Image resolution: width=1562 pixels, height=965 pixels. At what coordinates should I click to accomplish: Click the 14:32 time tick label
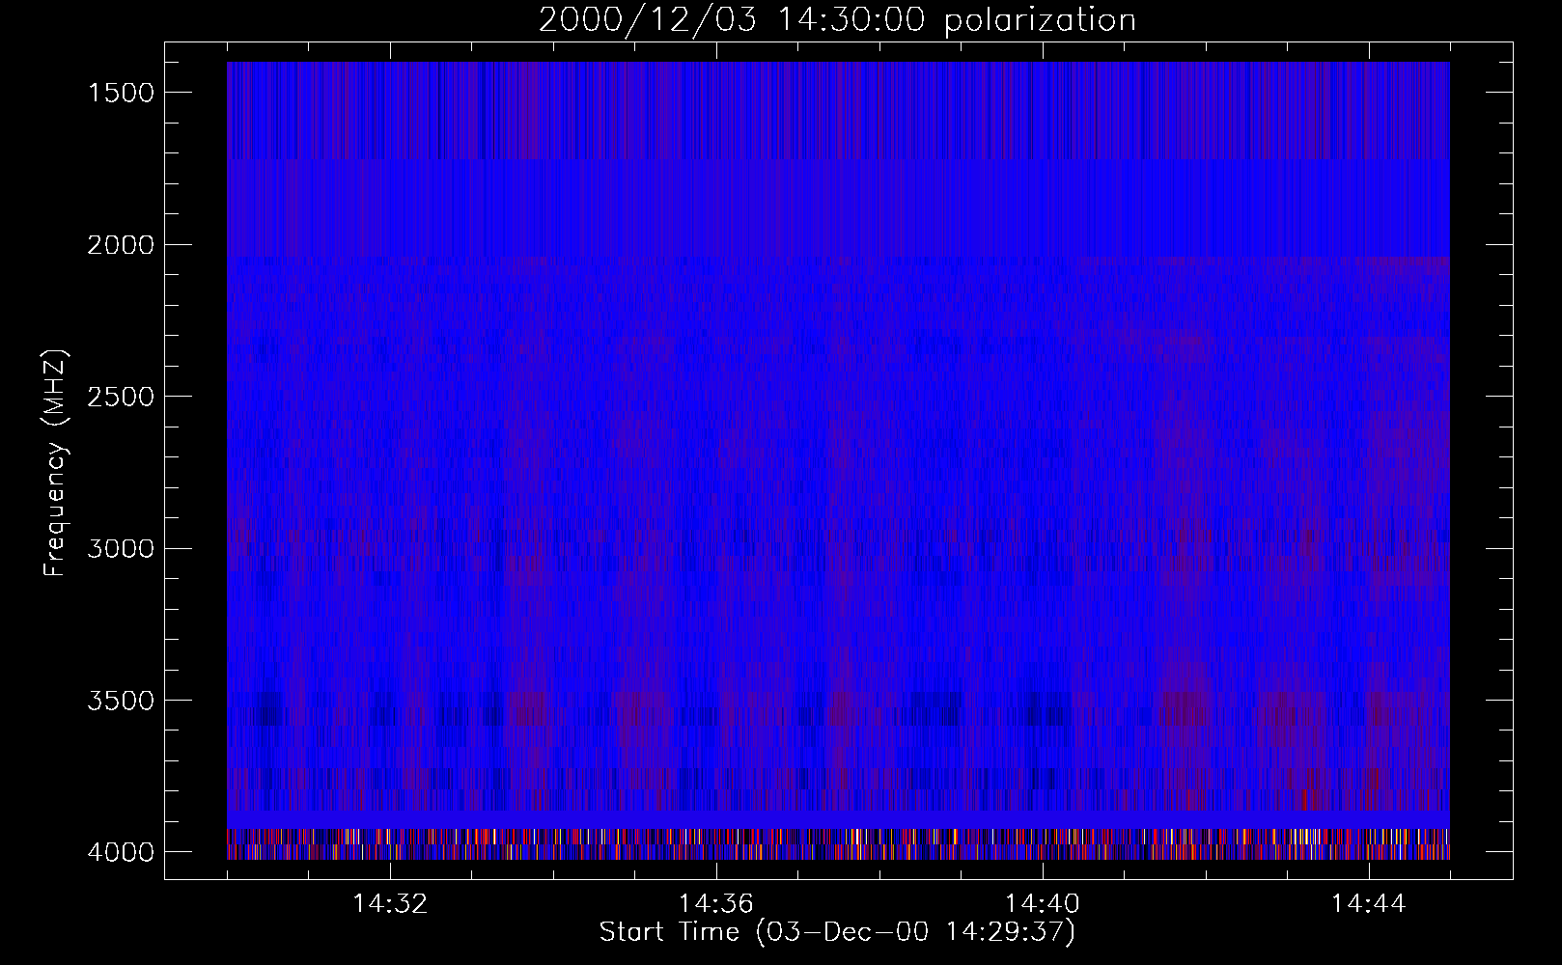point(390,904)
